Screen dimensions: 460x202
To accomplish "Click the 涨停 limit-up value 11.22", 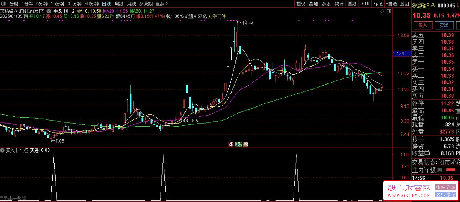I will point(447,104).
